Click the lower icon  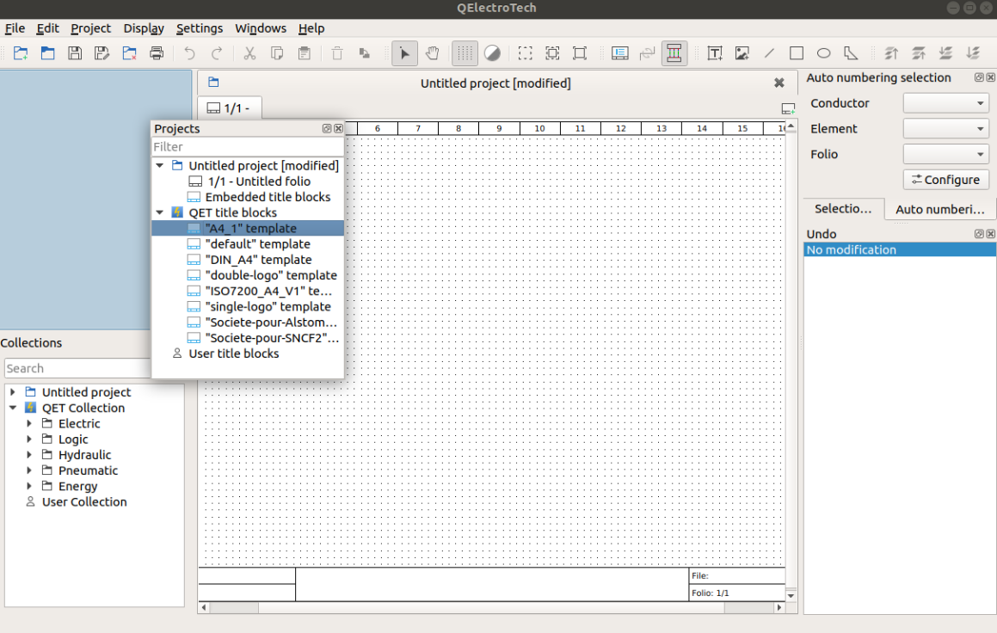coord(945,53)
